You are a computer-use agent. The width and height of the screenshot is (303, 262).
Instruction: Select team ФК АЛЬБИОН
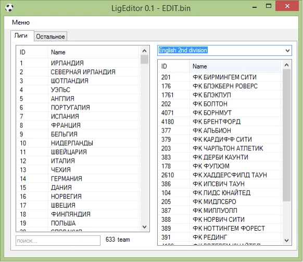220,130
